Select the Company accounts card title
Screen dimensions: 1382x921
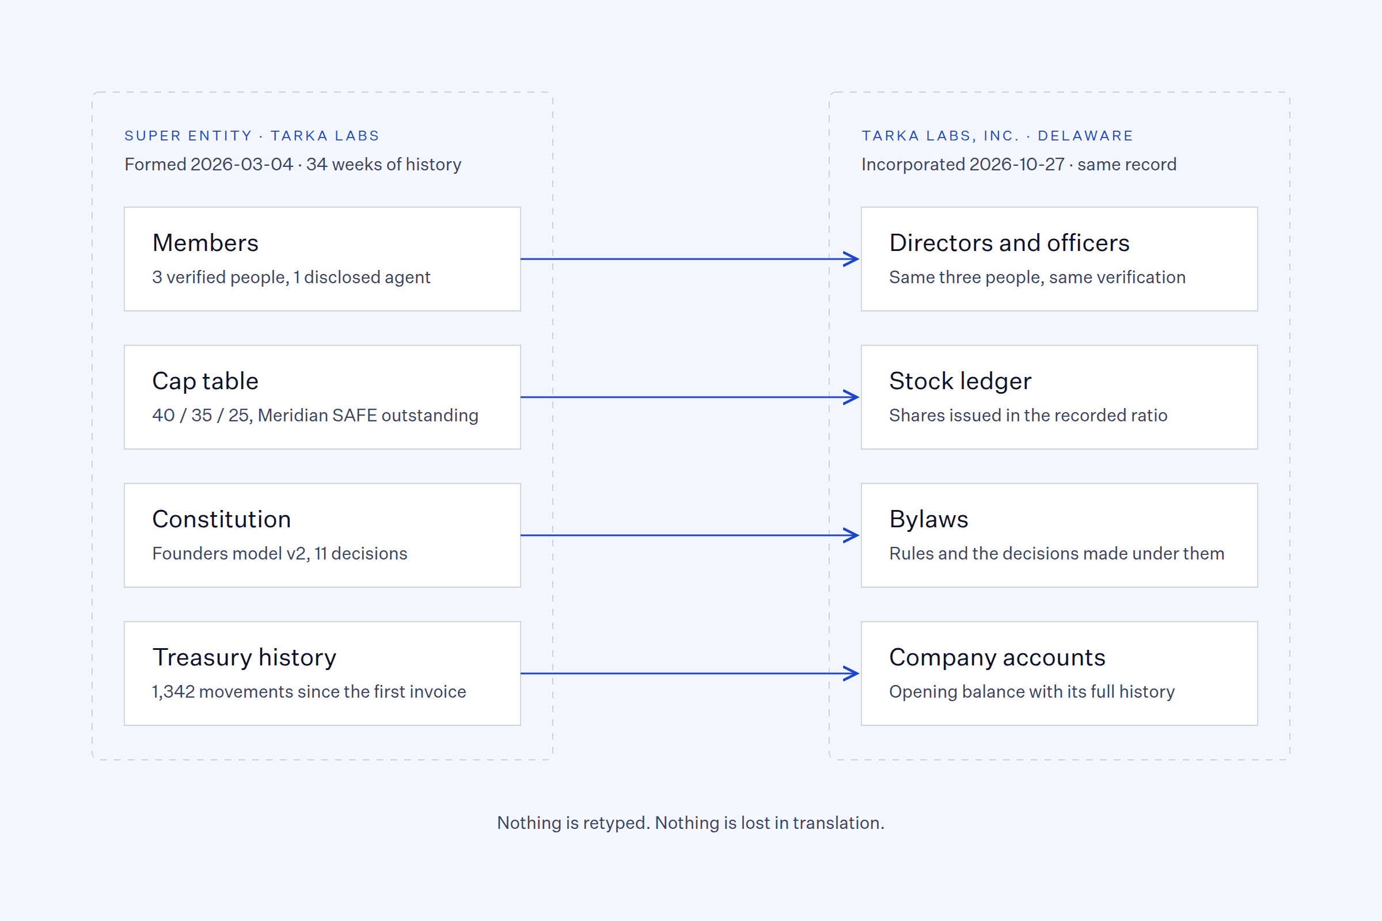(x=997, y=657)
